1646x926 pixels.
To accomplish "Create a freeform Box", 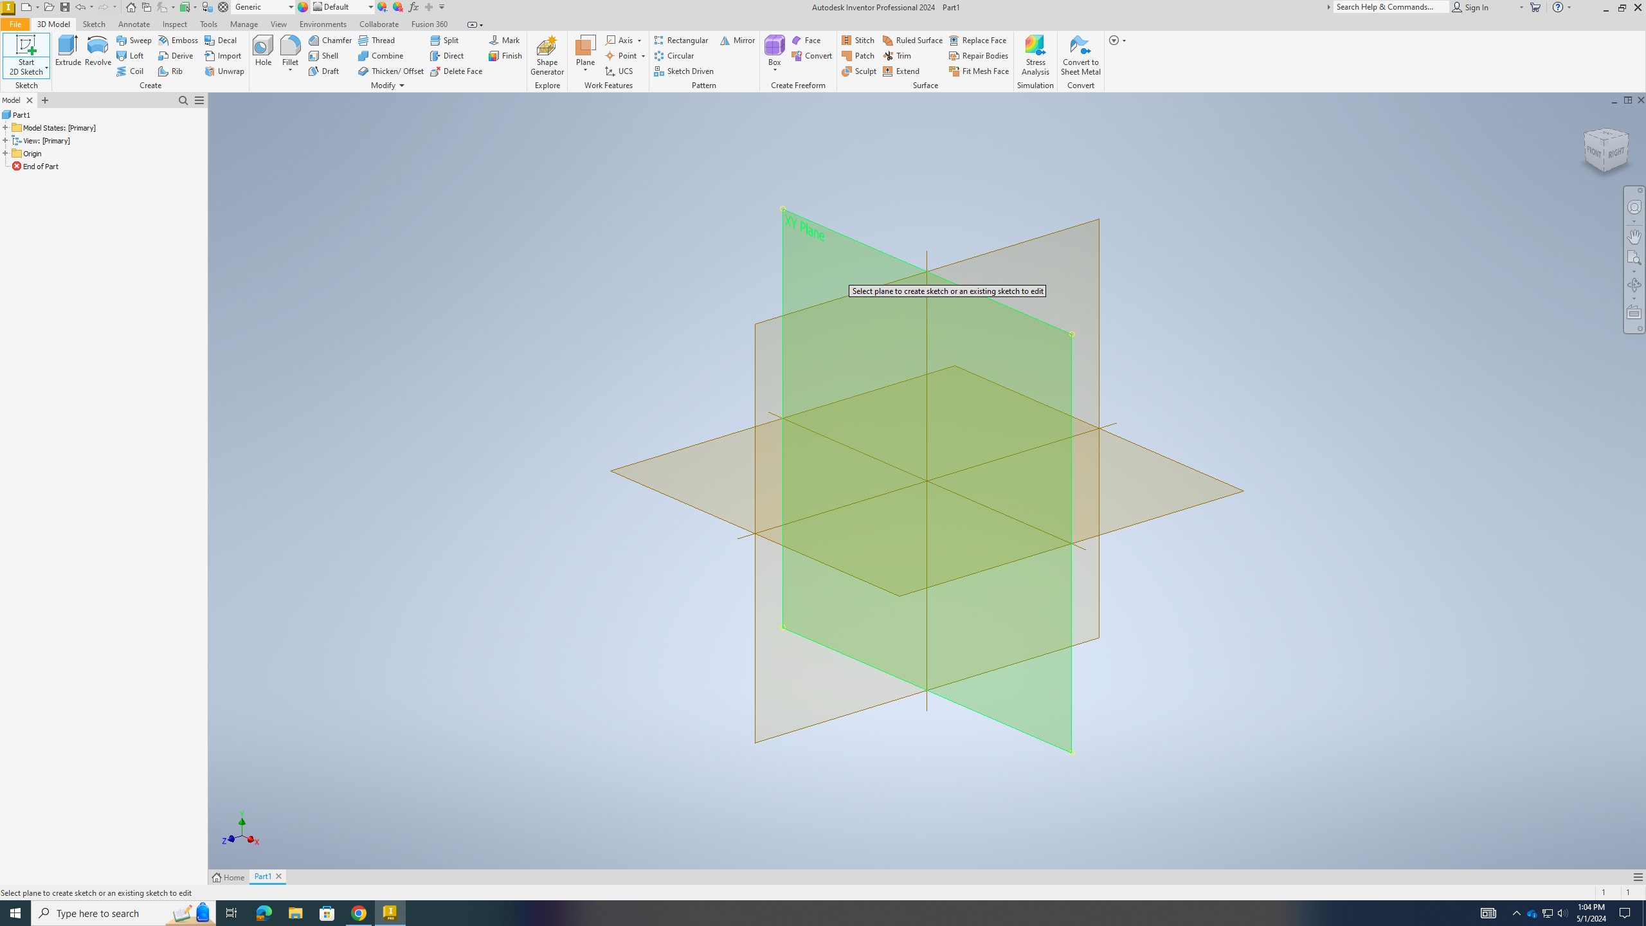I will [774, 51].
